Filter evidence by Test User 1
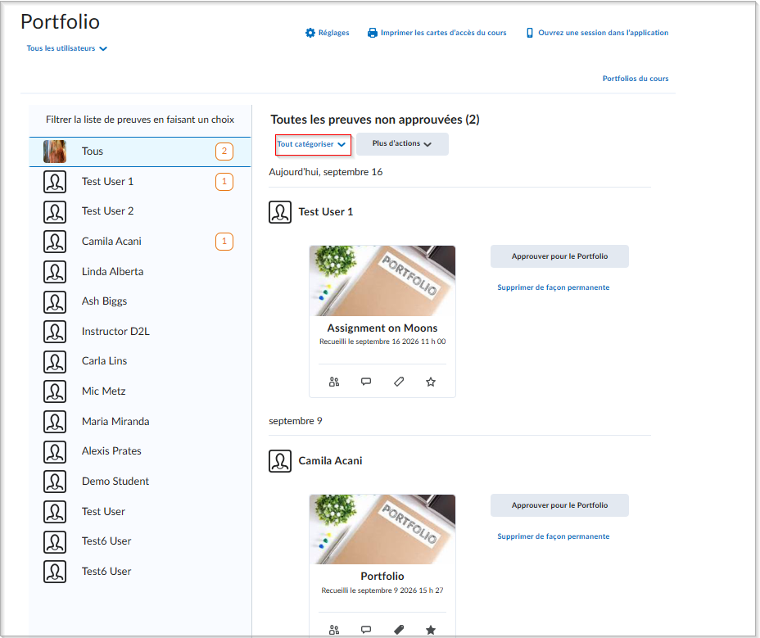 [x=139, y=182]
